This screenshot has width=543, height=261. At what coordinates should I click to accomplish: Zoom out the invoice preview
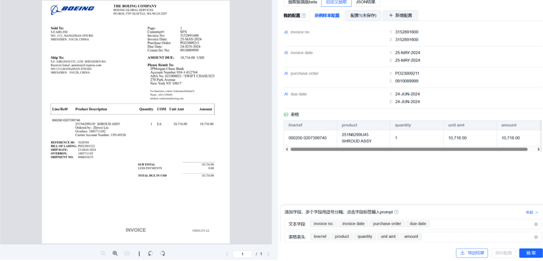[103, 254]
